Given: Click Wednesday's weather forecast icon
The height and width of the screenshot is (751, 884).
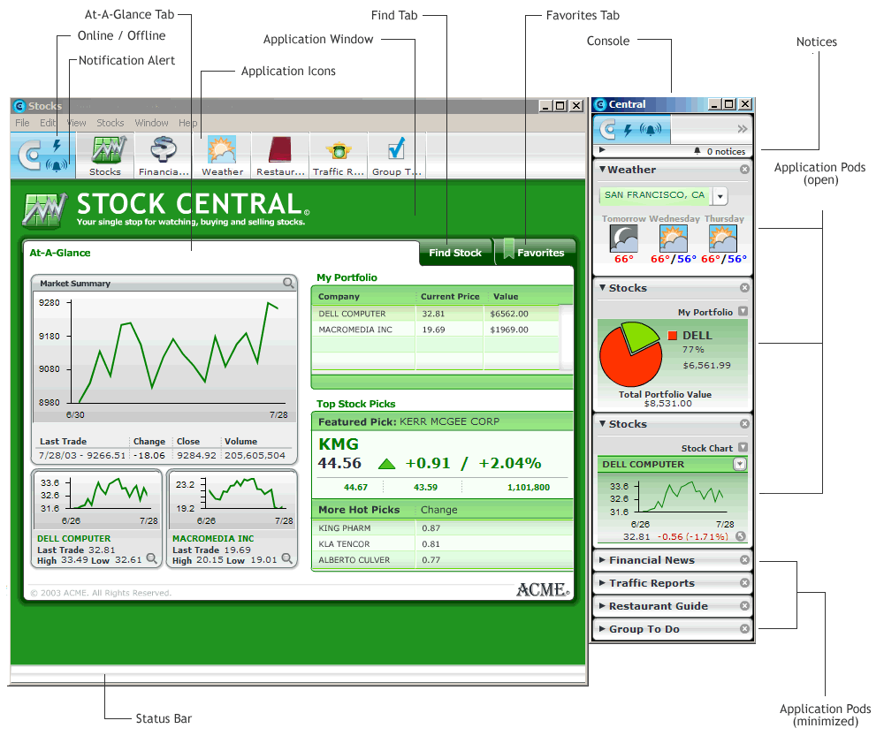Looking at the screenshot, I should (x=673, y=239).
